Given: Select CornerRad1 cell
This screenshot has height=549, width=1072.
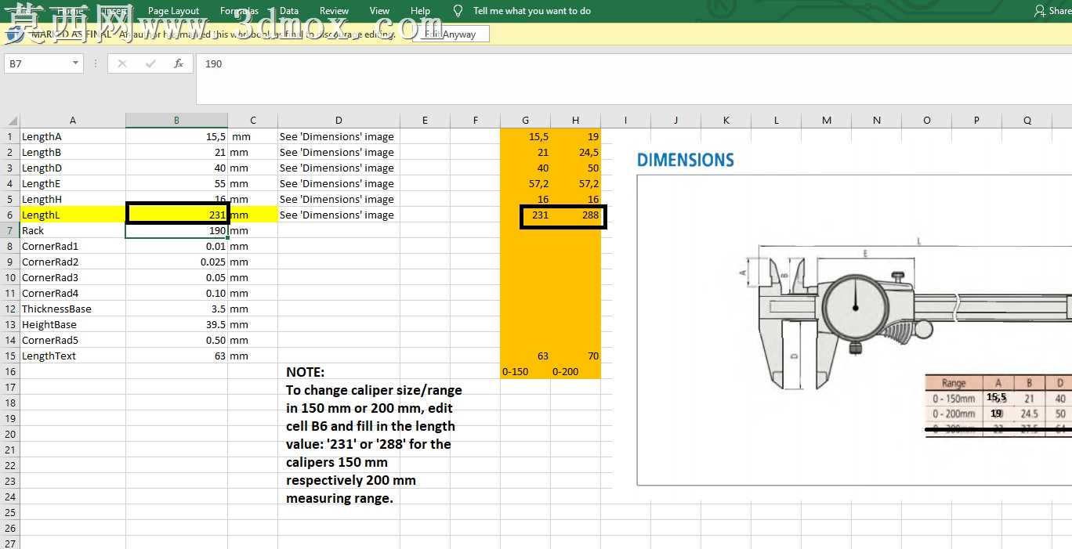Looking at the screenshot, I should coord(73,246).
